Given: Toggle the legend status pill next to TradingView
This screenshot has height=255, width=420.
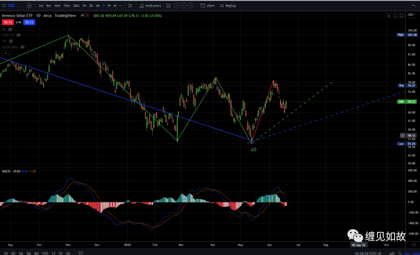Looking at the screenshot, I should click(x=85, y=16).
